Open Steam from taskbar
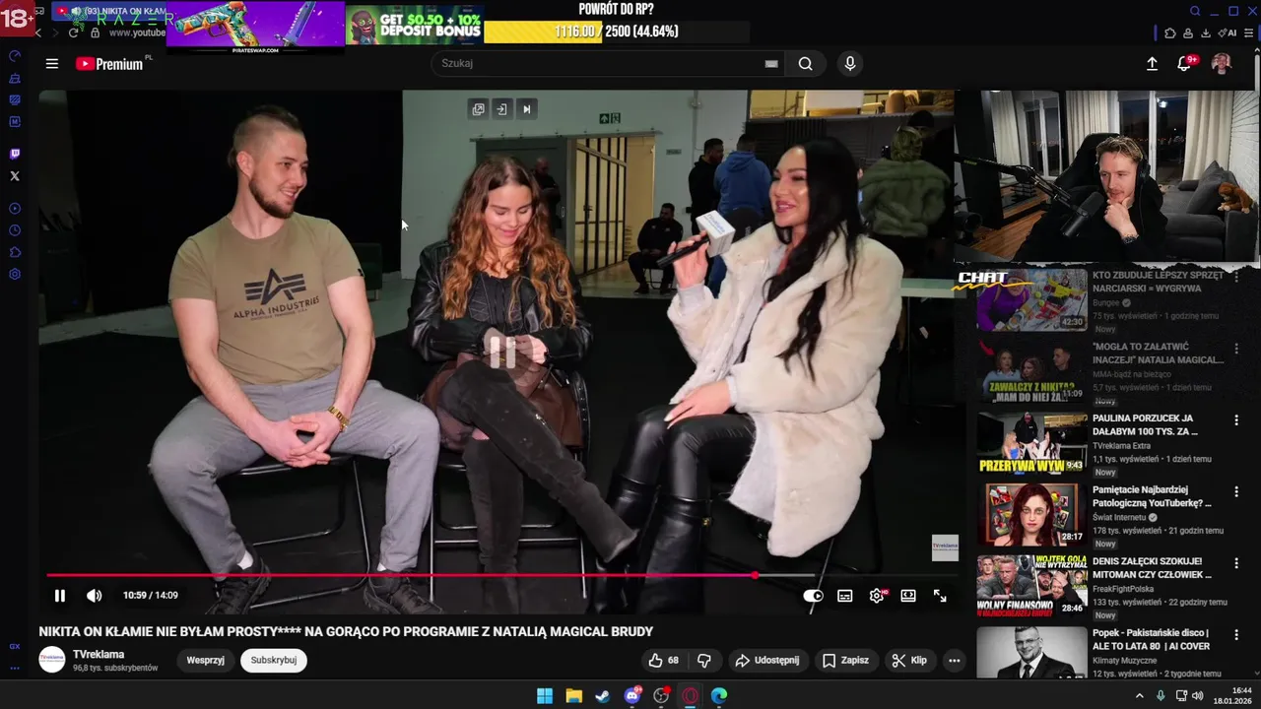 click(603, 696)
